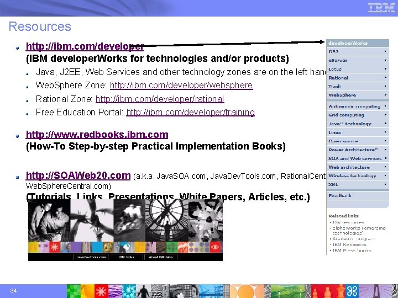
Task: Expand the DB2 arrow in the sidebar
Action: click(x=385, y=51)
